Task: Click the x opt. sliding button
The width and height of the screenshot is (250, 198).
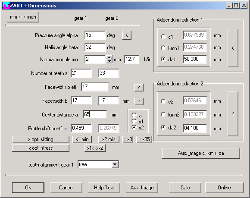Action: click(41, 139)
